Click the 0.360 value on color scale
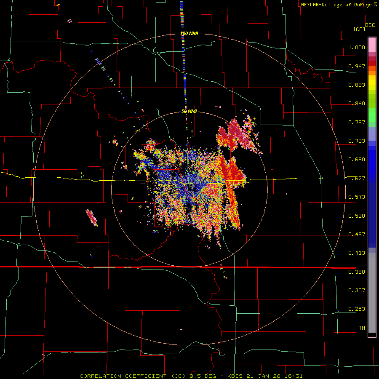This screenshot has height=379, width=379. (357, 272)
